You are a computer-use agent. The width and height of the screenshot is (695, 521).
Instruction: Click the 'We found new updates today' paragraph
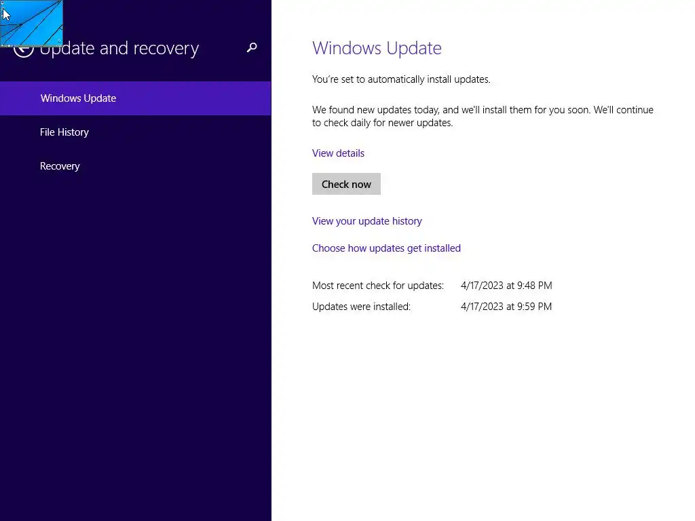pos(483,116)
